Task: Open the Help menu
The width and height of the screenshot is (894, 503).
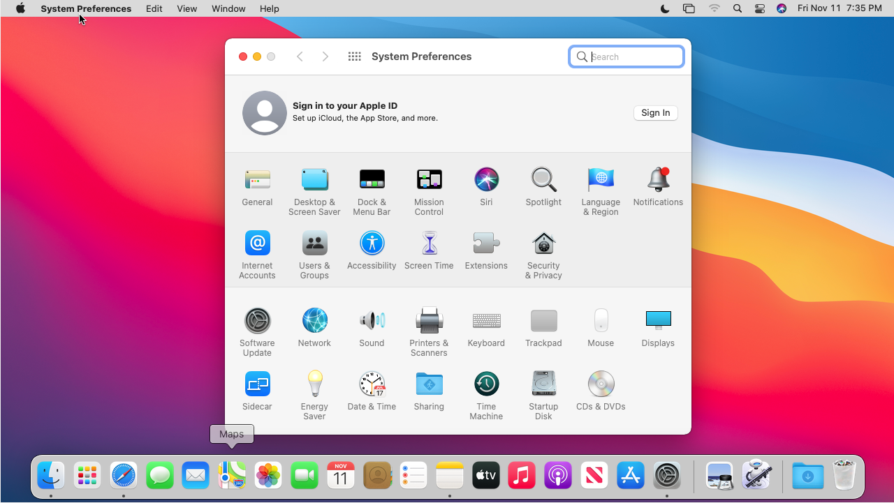Action: click(270, 8)
